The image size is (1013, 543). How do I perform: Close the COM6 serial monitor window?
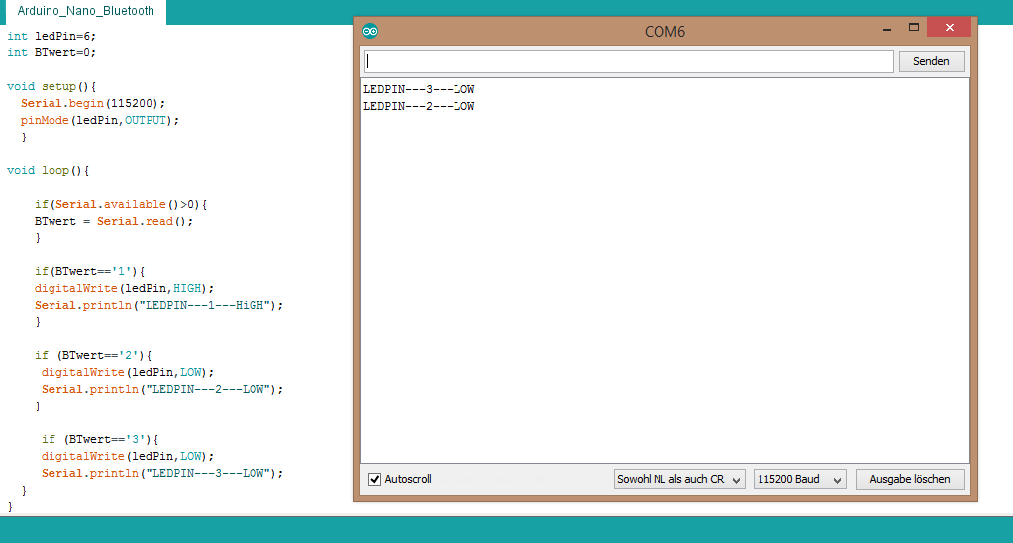click(x=949, y=27)
